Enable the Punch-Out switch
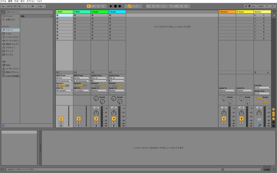This screenshot has height=173, width=277. tap(172, 6)
